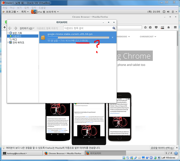Viewport: 180px width, 161px height.
Task: Click VirtualBox USB status icon
Action: pos(135,158)
